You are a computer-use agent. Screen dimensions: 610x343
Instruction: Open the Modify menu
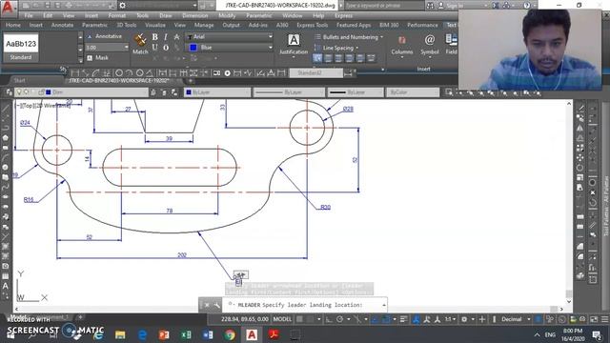coord(227,15)
